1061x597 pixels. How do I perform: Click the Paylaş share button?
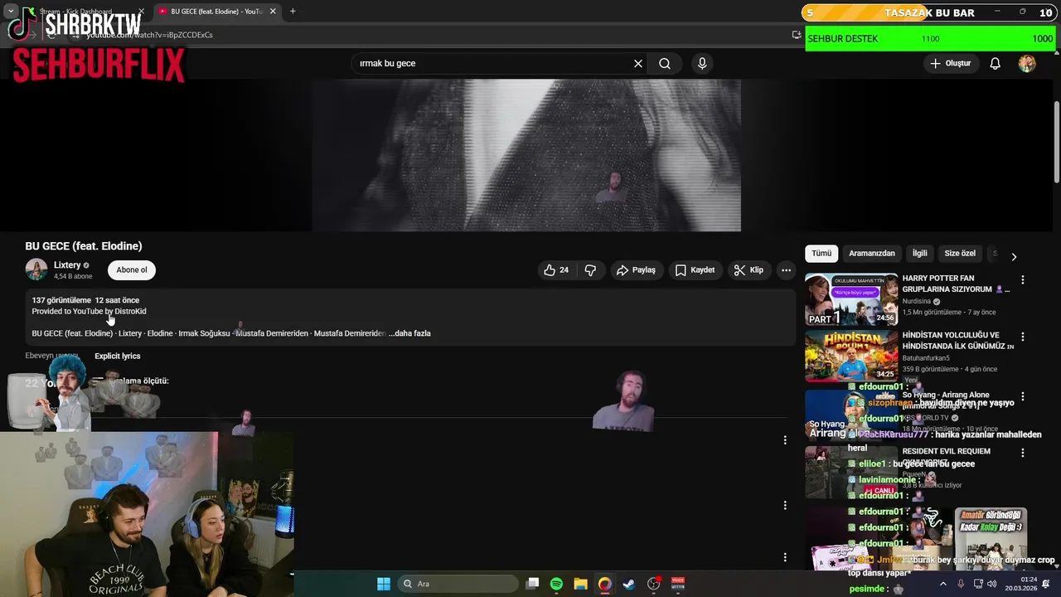[x=636, y=269]
